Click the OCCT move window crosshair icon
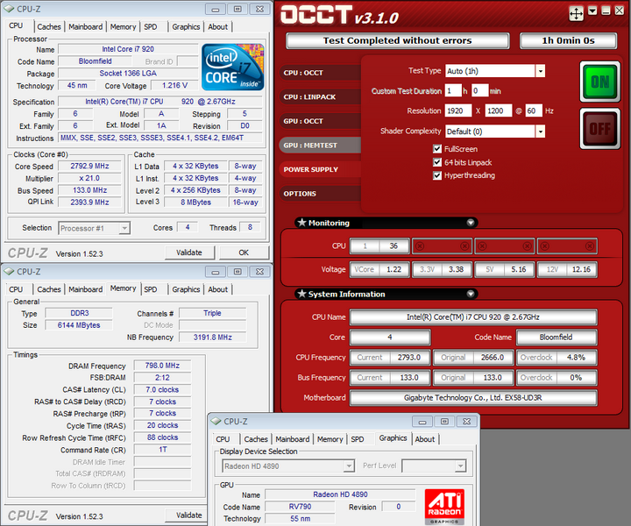 [x=577, y=14]
